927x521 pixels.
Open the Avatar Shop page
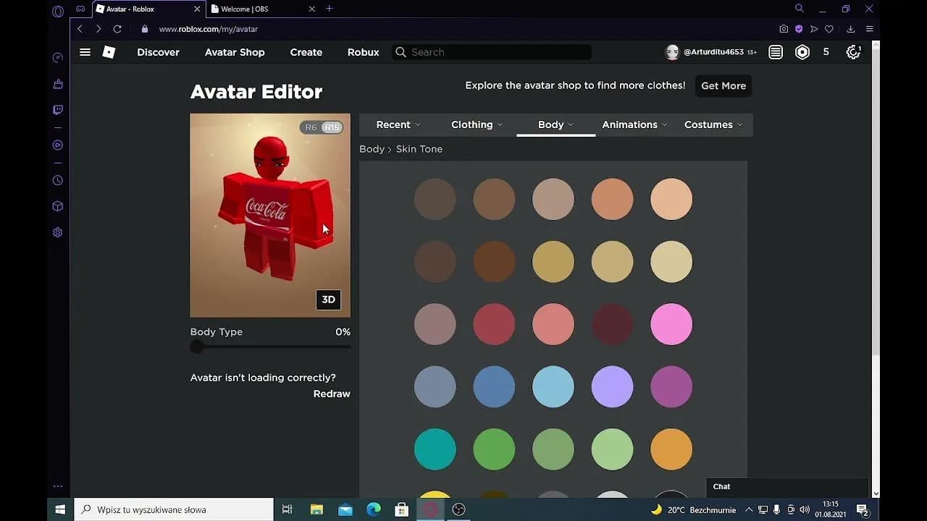pyautogui.click(x=235, y=52)
